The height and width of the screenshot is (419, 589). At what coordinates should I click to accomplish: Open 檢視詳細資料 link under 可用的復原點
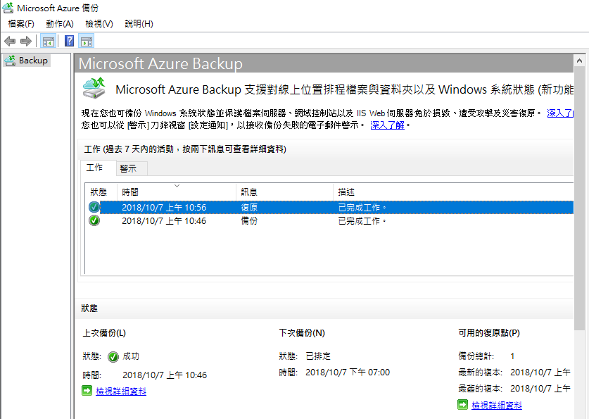497,405
